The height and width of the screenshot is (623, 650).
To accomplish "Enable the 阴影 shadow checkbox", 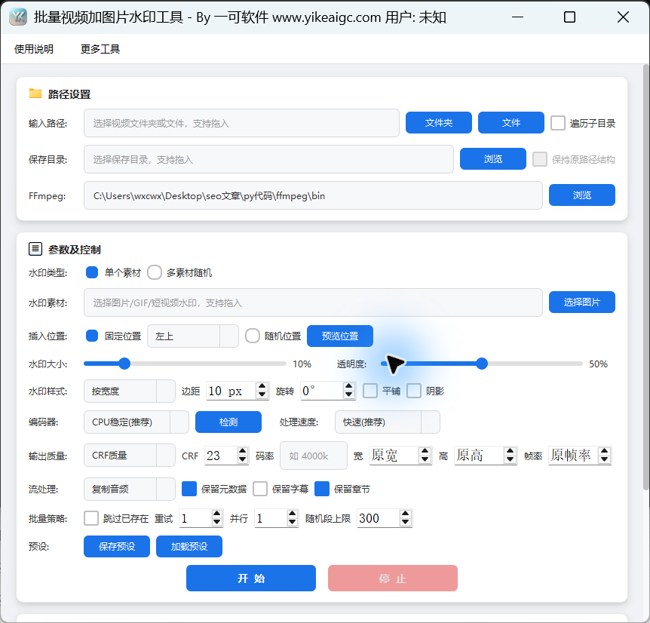I will 414,391.
